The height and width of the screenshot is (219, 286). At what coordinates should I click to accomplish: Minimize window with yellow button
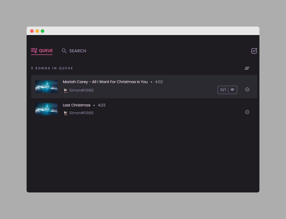tap(37, 31)
